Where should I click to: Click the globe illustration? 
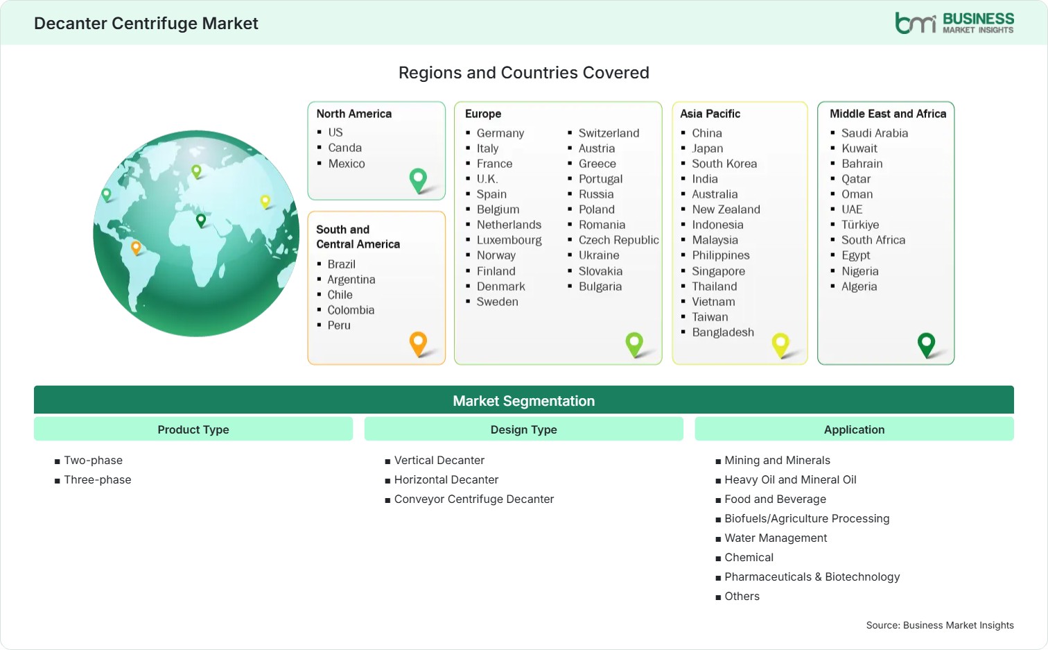[x=196, y=233]
